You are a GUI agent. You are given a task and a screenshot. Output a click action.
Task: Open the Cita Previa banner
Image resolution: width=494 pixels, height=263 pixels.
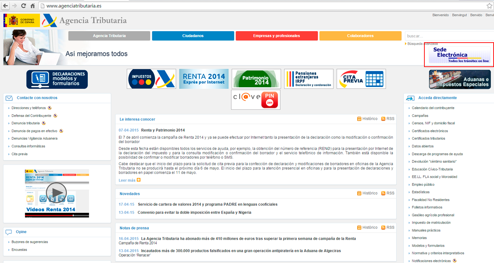click(361, 79)
